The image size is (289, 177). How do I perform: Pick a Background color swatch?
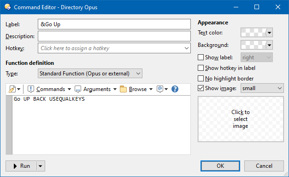point(257,45)
